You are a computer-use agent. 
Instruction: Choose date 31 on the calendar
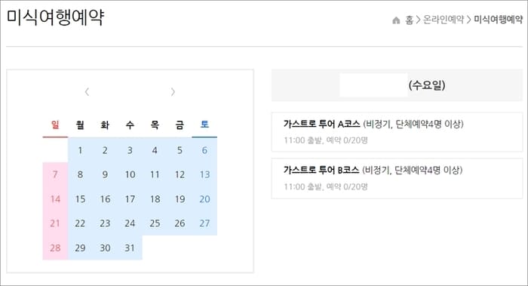pyautogui.click(x=130, y=248)
